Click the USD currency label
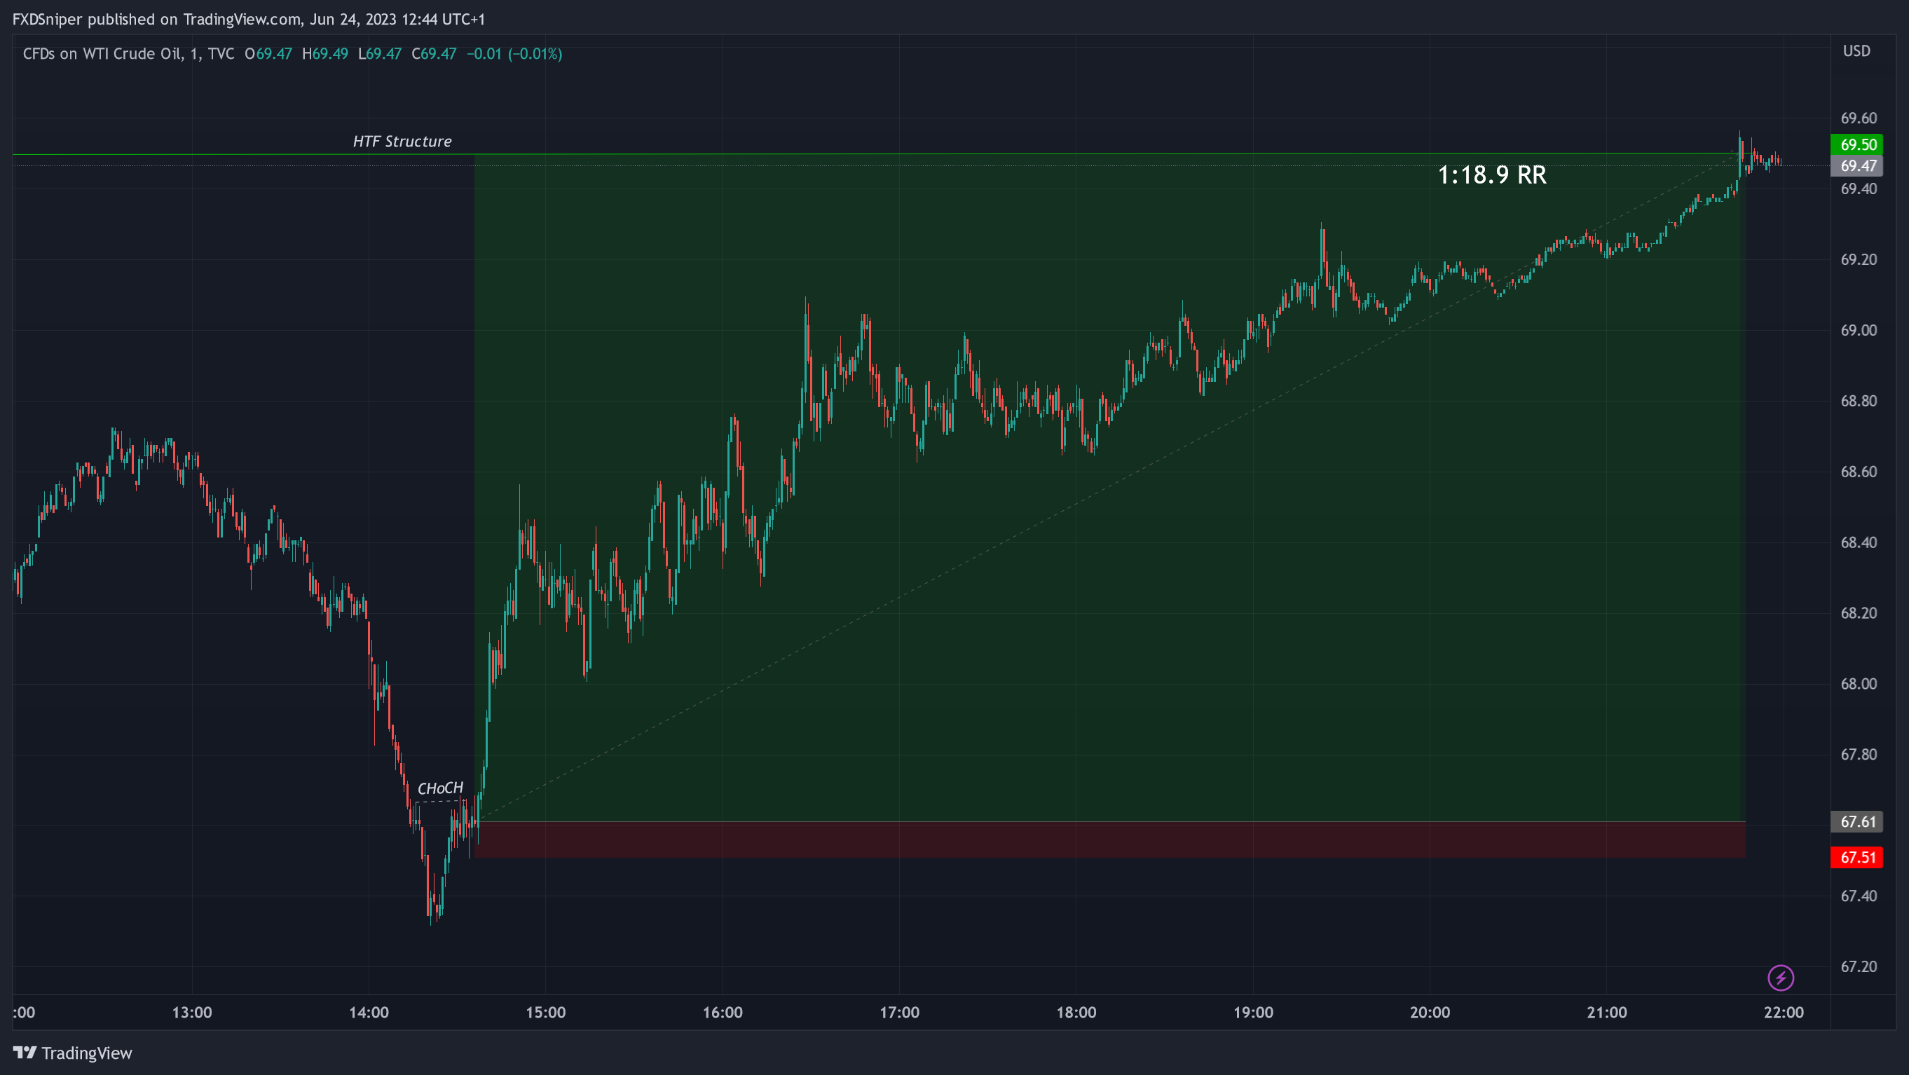1909x1075 pixels. coord(1856,51)
